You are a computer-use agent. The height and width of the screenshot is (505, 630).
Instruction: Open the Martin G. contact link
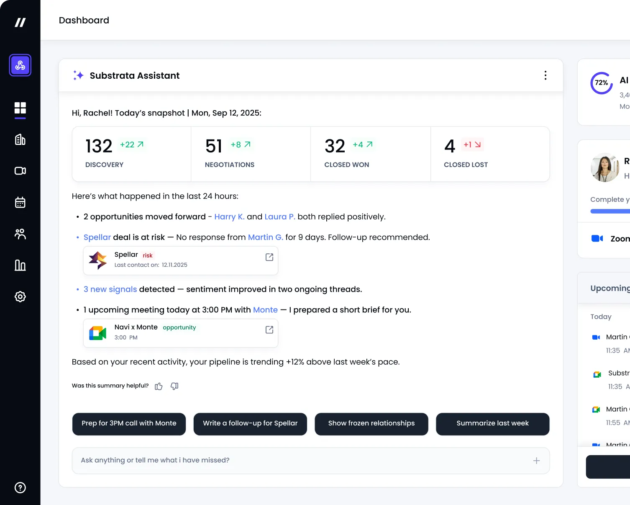click(265, 237)
